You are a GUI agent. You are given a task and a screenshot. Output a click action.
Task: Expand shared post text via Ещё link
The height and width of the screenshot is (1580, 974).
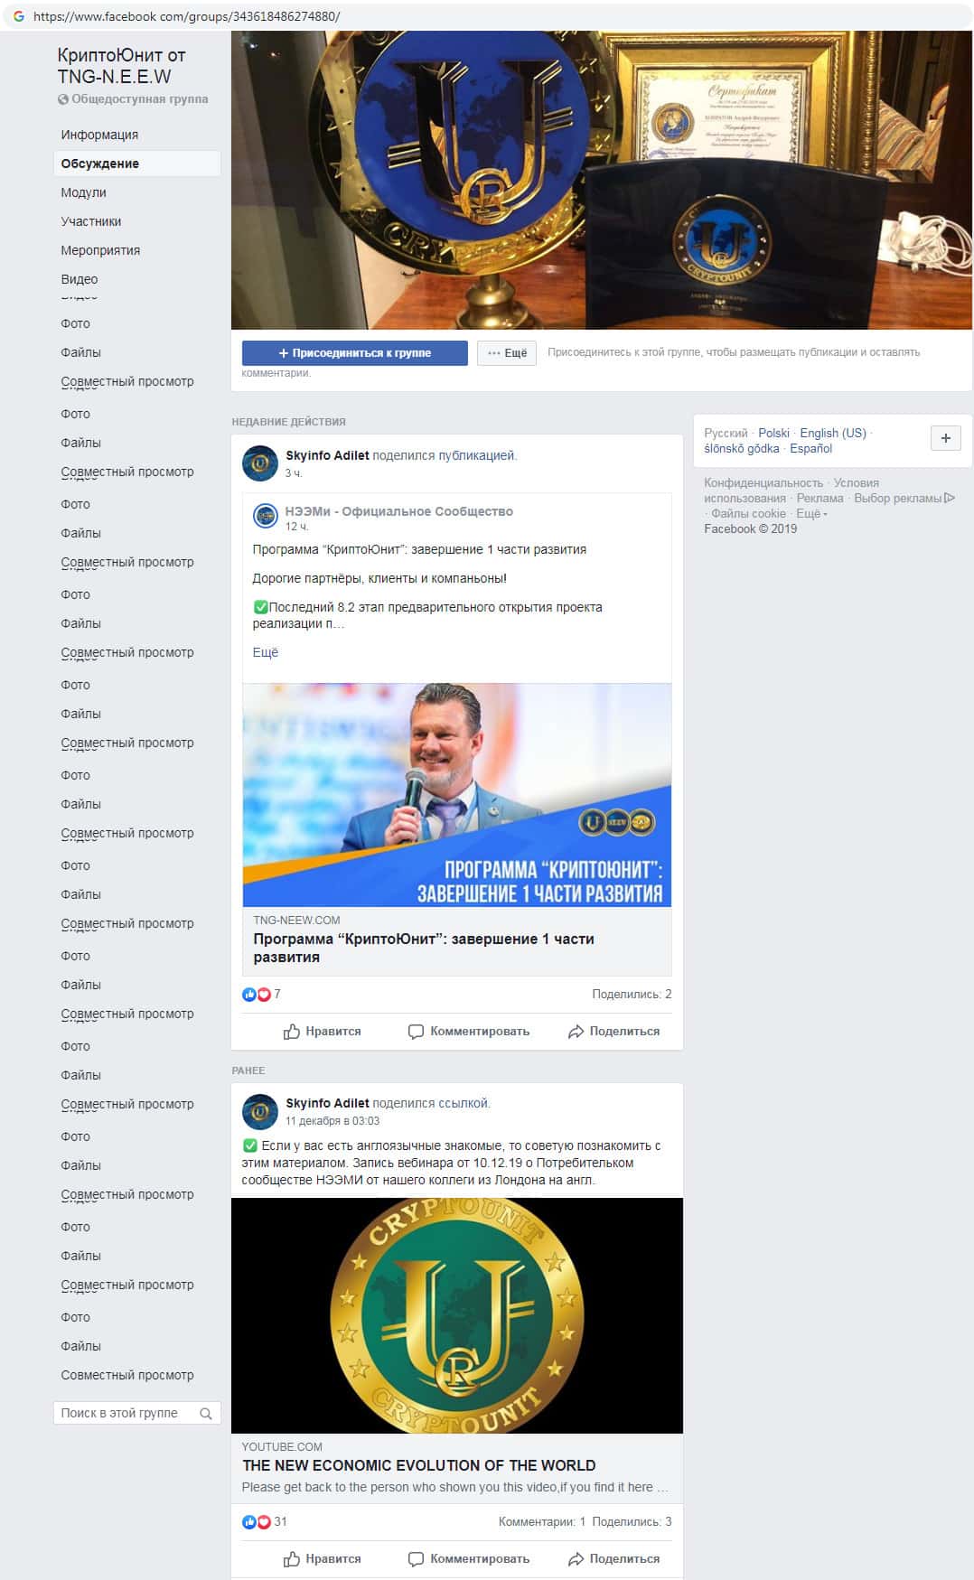(266, 652)
